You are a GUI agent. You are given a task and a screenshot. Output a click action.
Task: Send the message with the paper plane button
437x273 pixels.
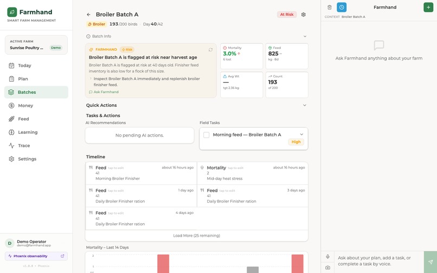pyautogui.click(x=430, y=262)
